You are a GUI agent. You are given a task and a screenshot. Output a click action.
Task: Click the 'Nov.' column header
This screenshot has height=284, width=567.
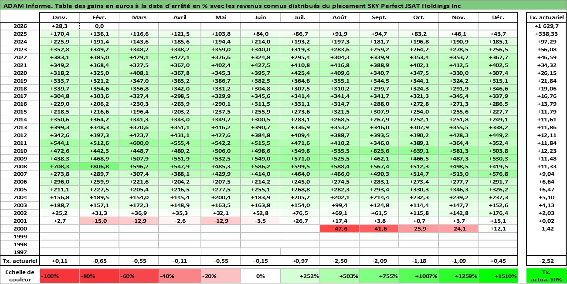458,18
